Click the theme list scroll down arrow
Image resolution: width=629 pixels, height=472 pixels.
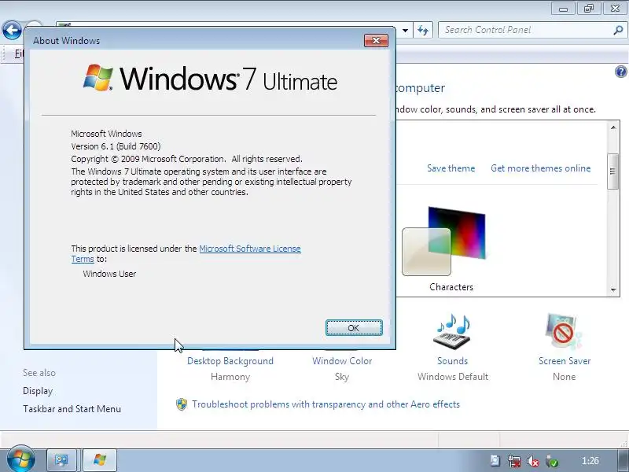[x=613, y=289]
